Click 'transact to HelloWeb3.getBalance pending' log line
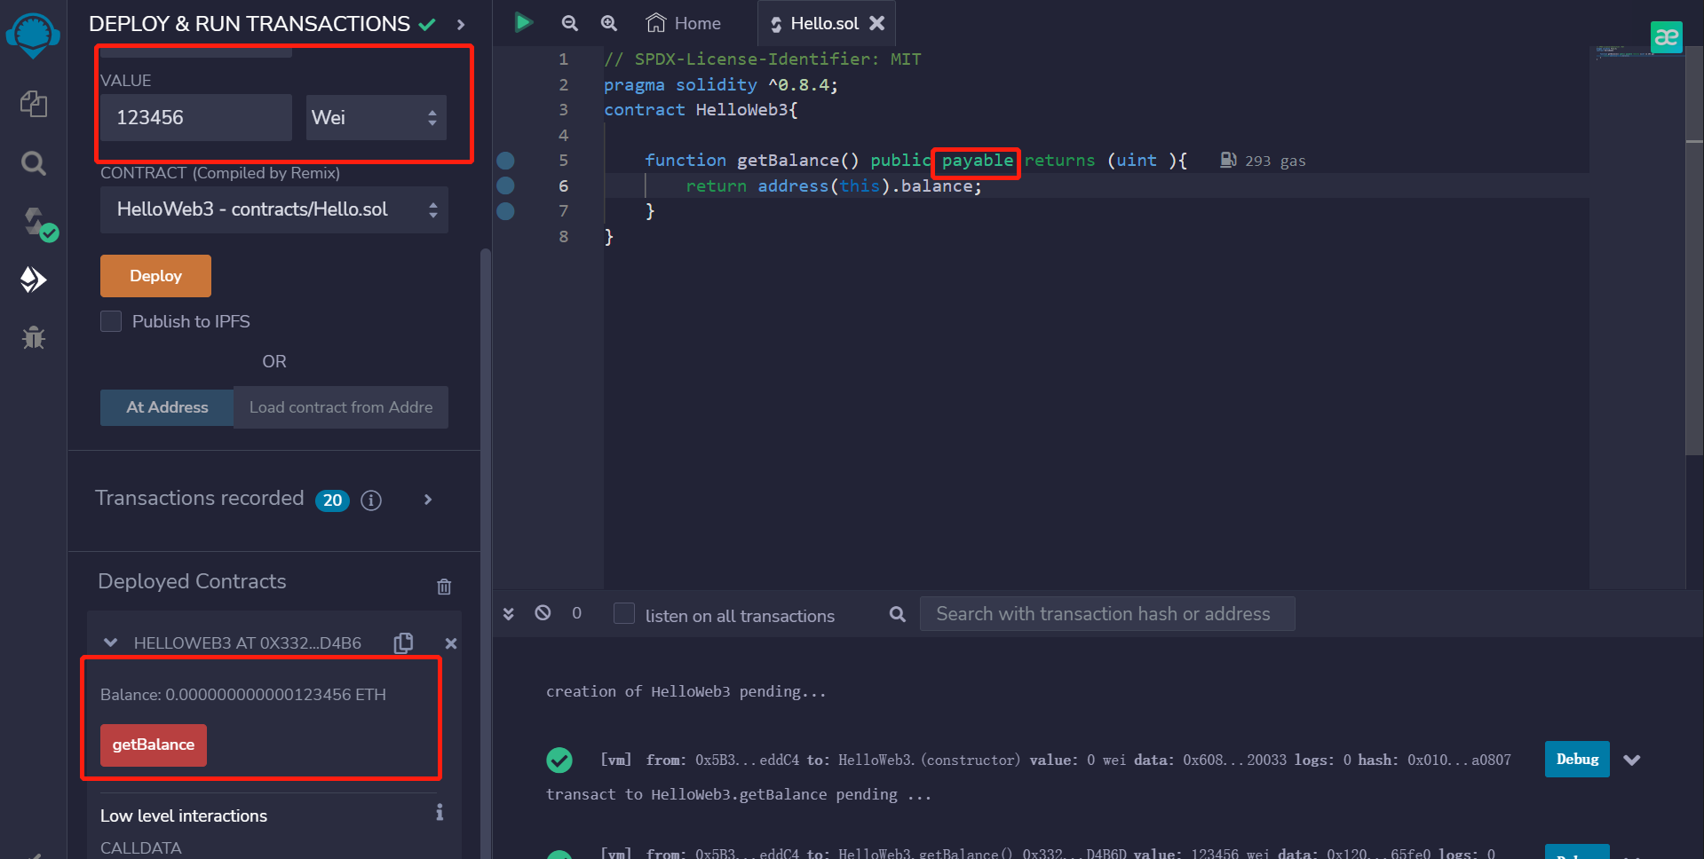The width and height of the screenshot is (1704, 859). pos(739,794)
